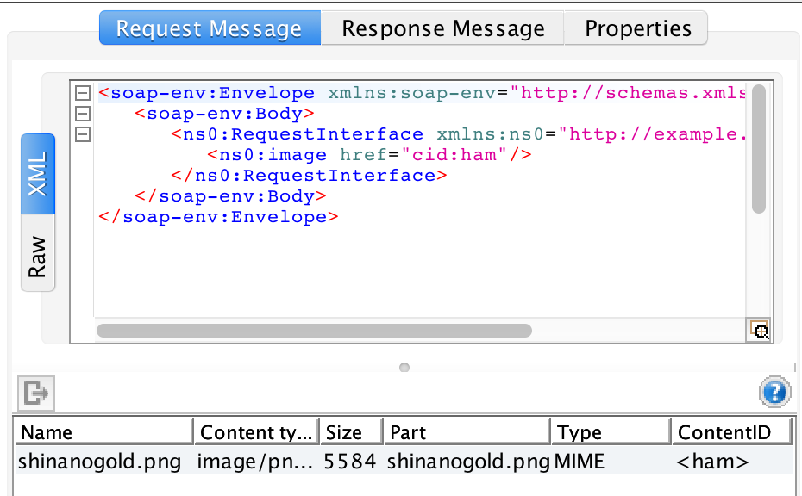
Task: Sort attachments by the Size column
Action: point(350,431)
